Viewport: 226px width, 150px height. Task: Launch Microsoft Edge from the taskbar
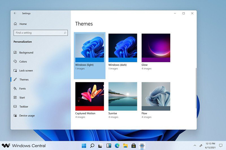[x=117, y=146]
